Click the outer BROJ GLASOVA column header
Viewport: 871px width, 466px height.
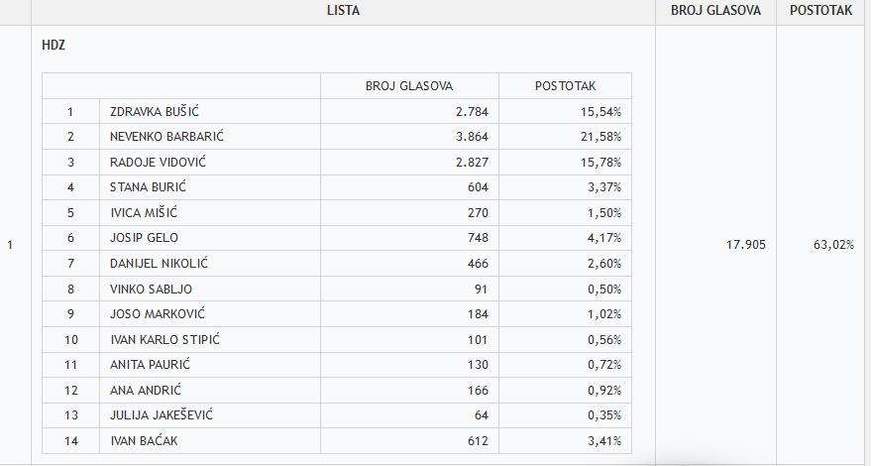point(715,11)
